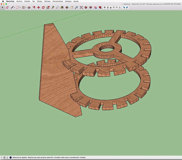Activate the Tape Measure tool

53,7
